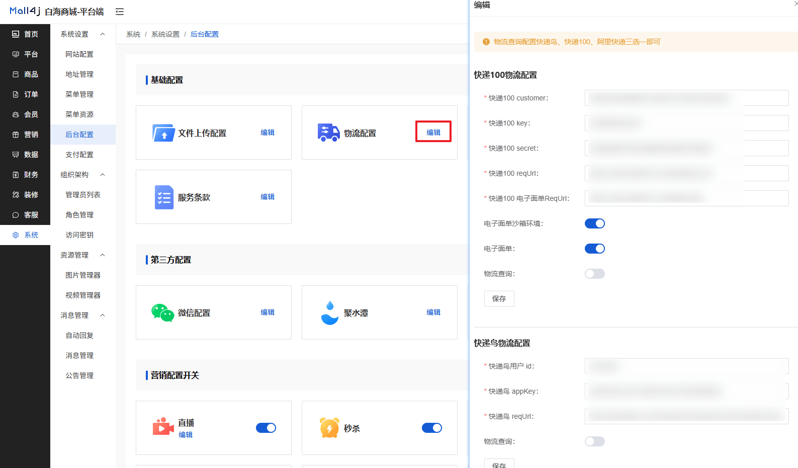Image resolution: width=798 pixels, height=468 pixels.
Task: Open 商品 in the left sidebar
Action: (25, 74)
